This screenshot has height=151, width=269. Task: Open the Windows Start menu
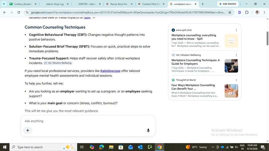(5, 147)
